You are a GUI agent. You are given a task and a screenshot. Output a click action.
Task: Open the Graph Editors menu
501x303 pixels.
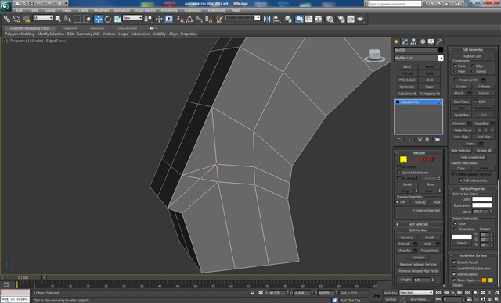click(x=145, y=10)
